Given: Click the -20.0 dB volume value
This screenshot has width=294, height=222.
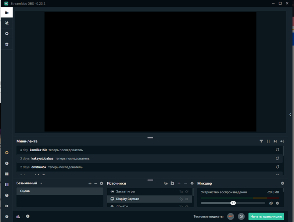Looking at the screenshot, I should (x=273, y=192).
